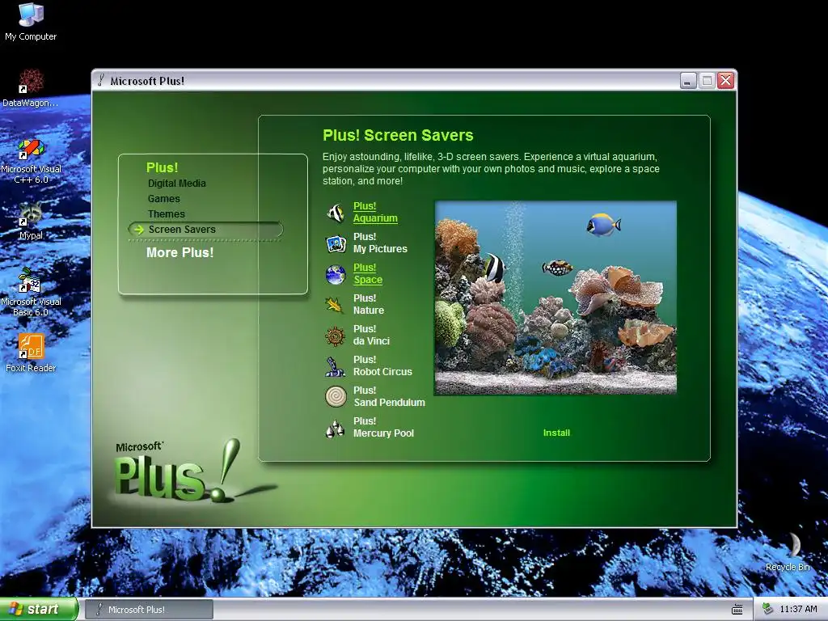Select the Foxit Reader desktop icon
This screenshot has width=828, height=621.
[31, 353]
